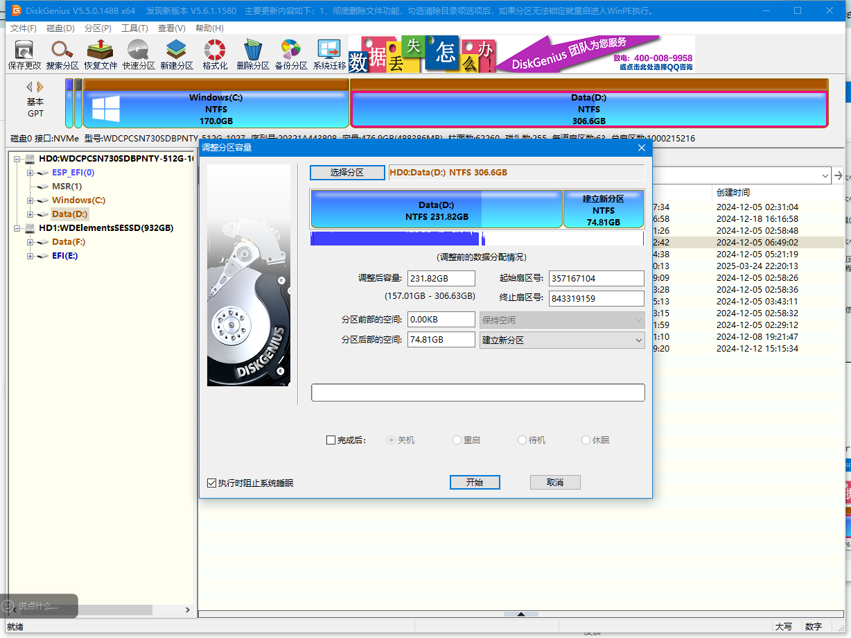Click the blue data allocation bar
Image resolution: width=851 pixels, height=638 pixels.
point(395,239)
